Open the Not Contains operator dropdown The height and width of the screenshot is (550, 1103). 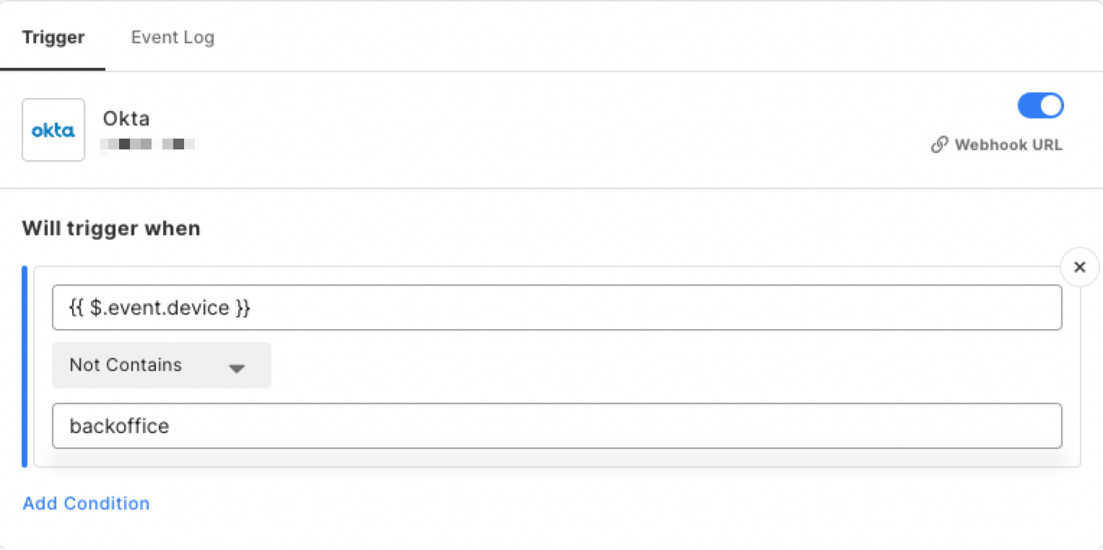pyautogui.click(x=162, y=365)
